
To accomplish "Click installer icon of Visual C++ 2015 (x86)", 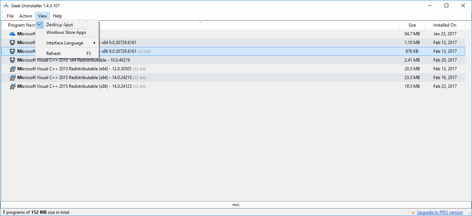I will click(x=12, y=86).
